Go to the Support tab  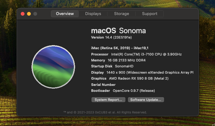tap(150, 14)
